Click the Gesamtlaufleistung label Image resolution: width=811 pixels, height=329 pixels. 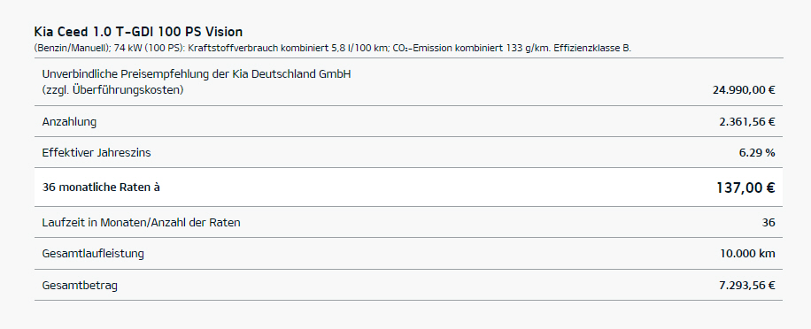click(93, 254)
